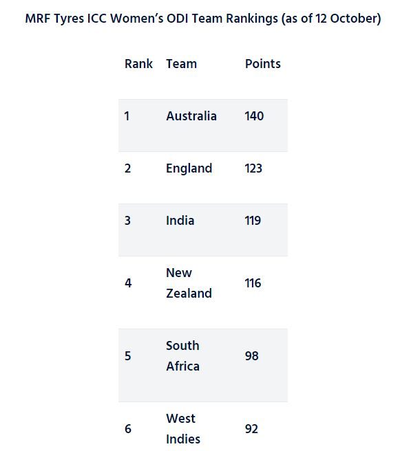Click rank number 5 cell
This screenshot has height=451, width=400.
click(x=128, y=356)
